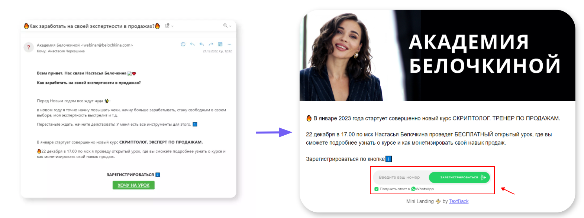Click the sender address webinar@belochkina.com

click(107, 45)
